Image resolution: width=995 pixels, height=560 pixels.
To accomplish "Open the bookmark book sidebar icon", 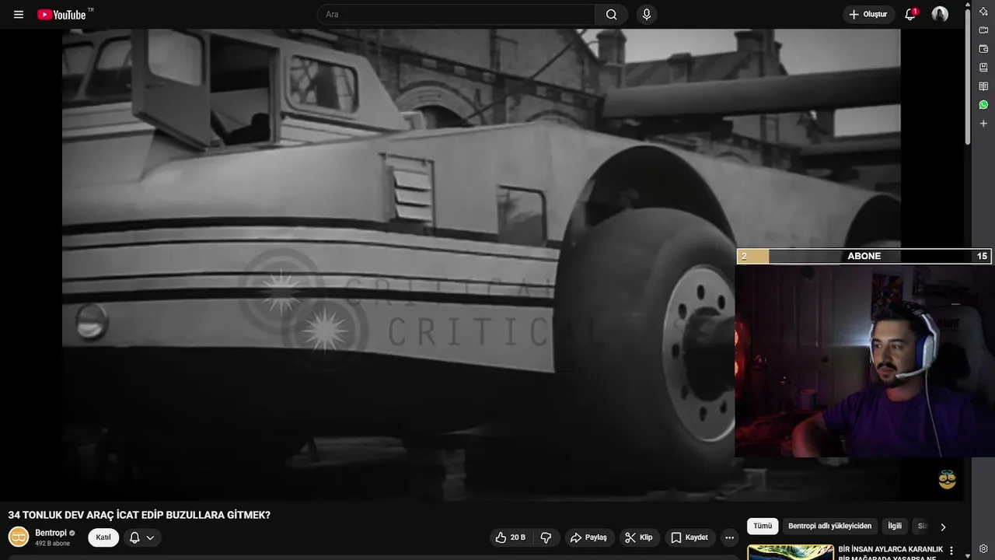I will 983,68.
